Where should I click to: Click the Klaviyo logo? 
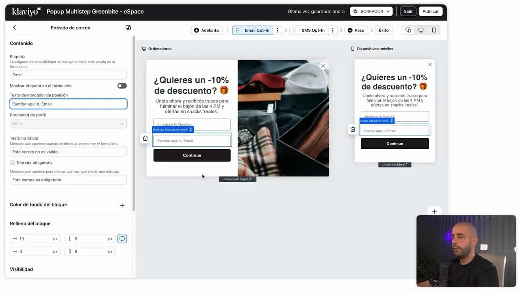coord(26,11)
